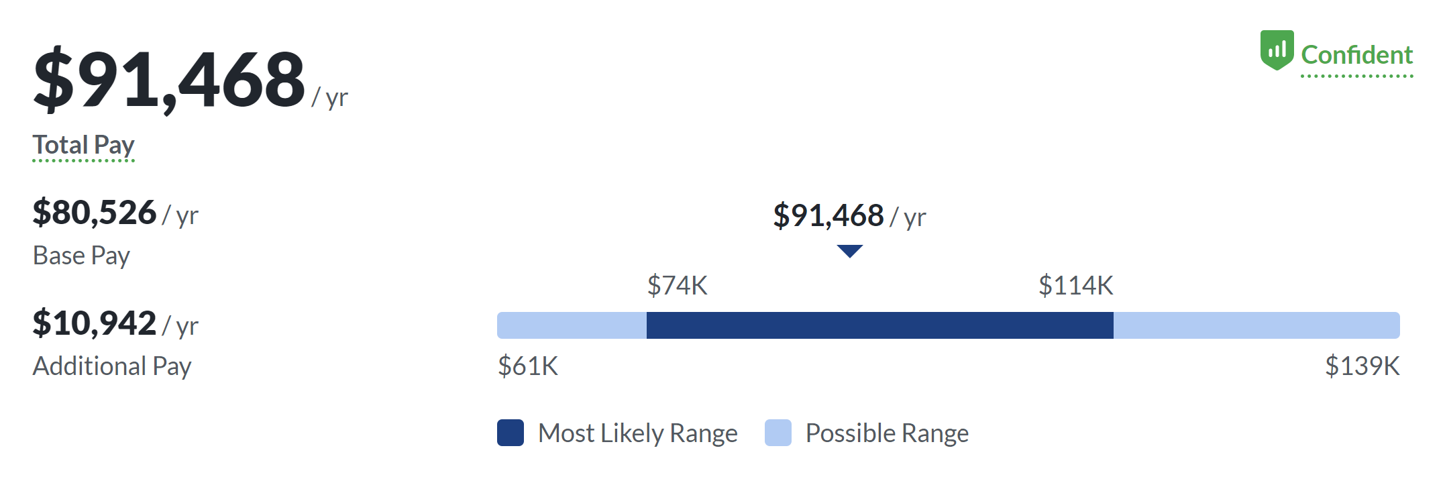Click the $61K minimum label

(528, 366)
